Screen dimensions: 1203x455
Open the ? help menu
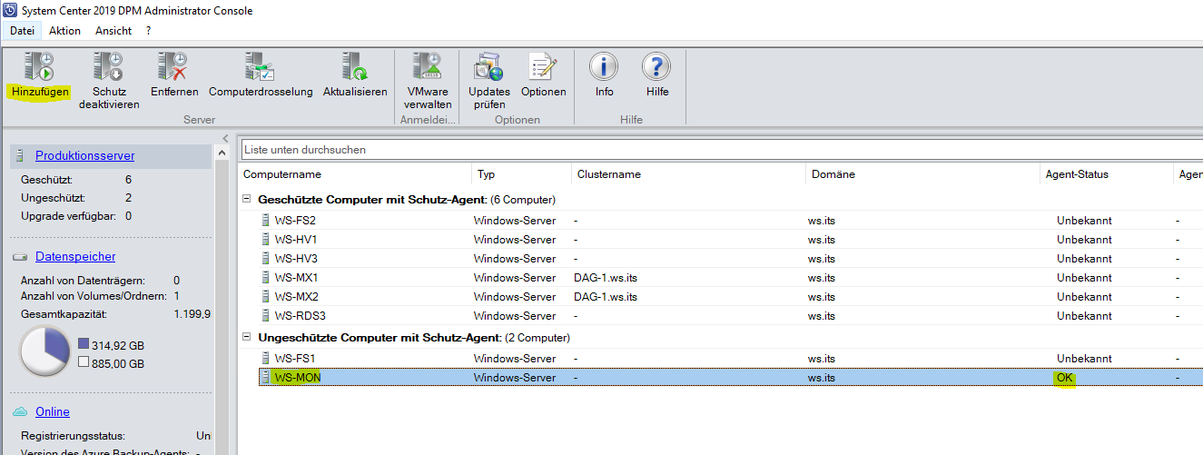[148, 31]
